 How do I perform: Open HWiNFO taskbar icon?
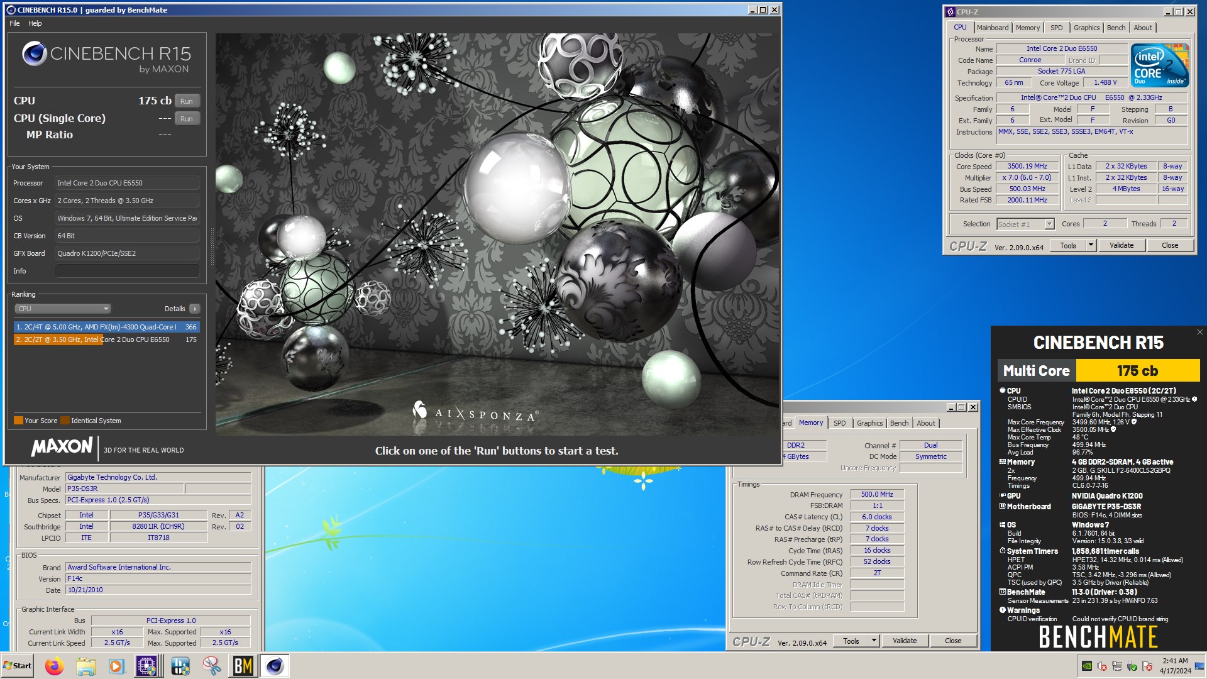pos(180,666)
